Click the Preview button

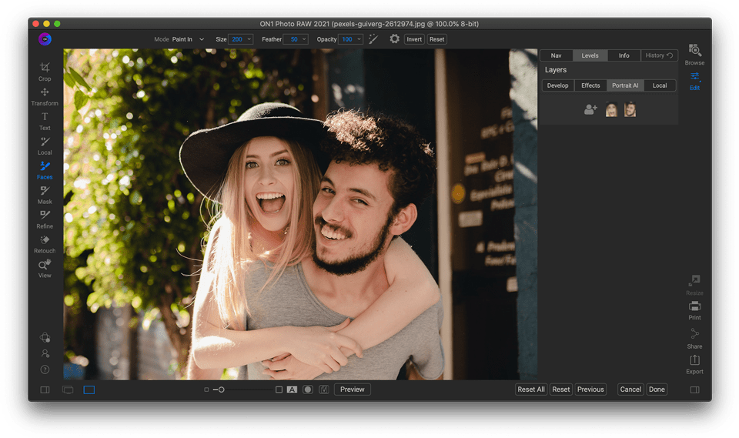click(353, 390)
